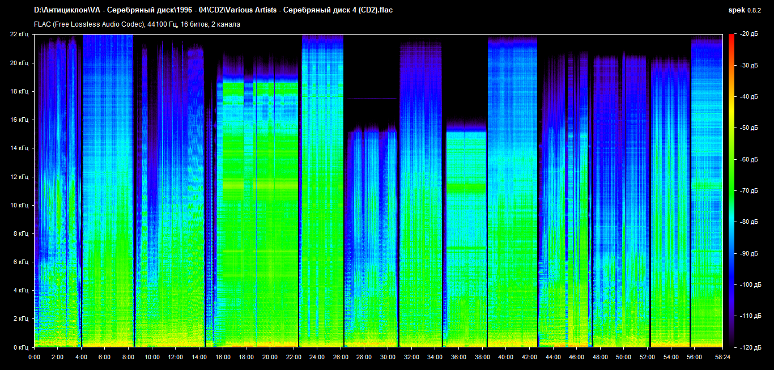
Task: Click the 14 кГц frequency label
Action: click(19, 148)
